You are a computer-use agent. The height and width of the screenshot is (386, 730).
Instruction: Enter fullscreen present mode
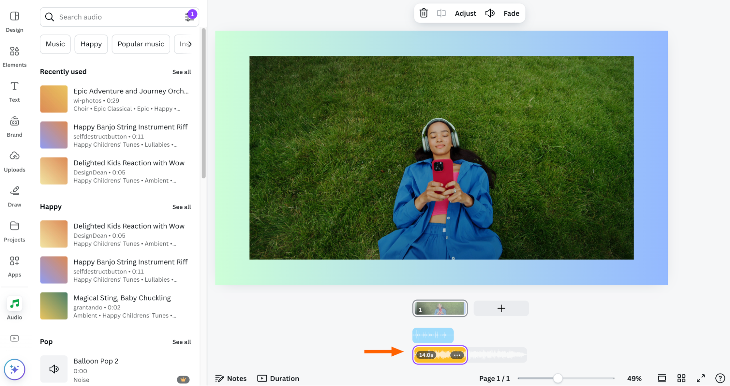coord(700,378)
